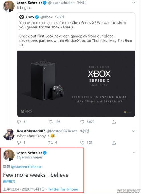142x194 pixels.
Task: Open the chevron menu on BeastMaster007's tweet
Action: [x=134, y=131]
